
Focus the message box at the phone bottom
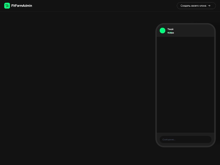point(185,139)
